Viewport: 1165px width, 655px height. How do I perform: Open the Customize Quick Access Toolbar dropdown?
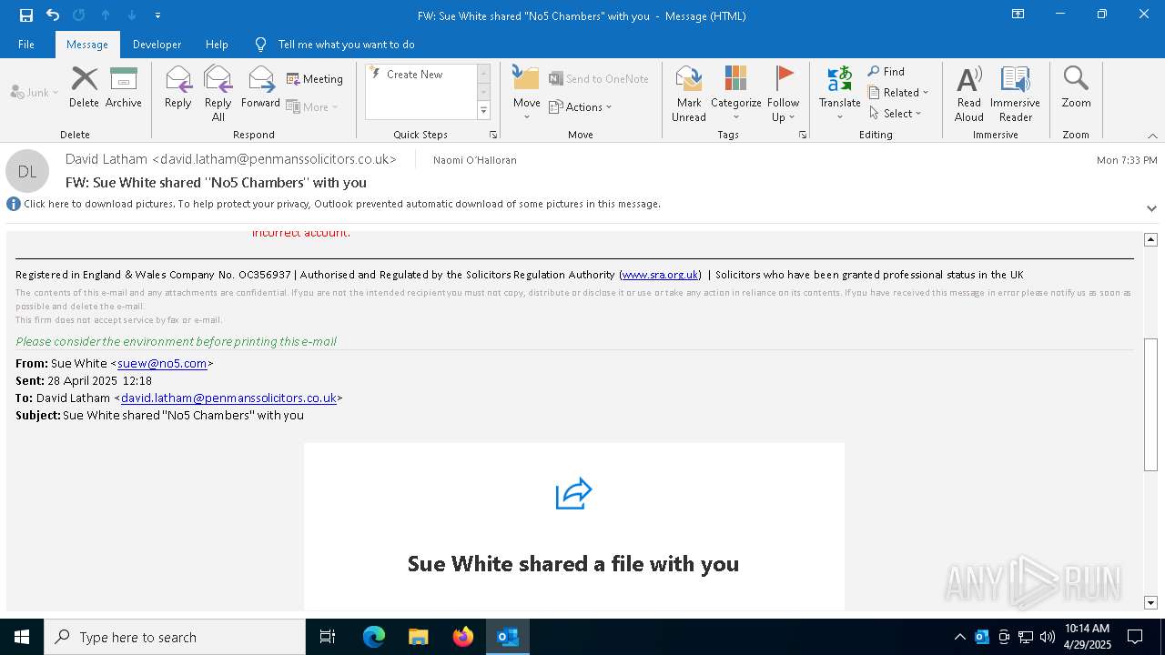157,15
